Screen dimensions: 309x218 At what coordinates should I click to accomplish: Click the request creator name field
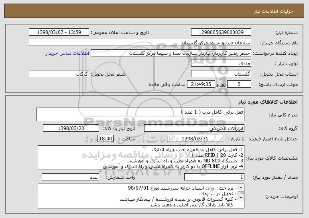pyautogui.click(x=171, y=53)
